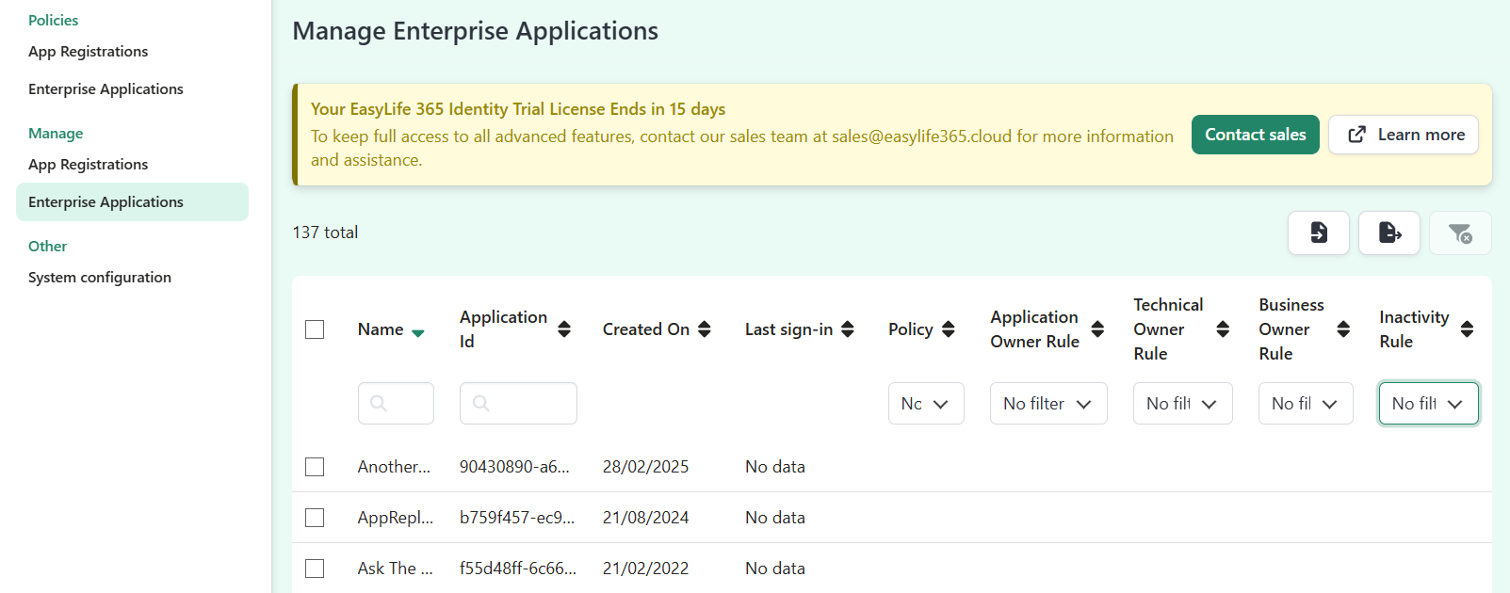1510x593 pixels.
Task: Click application id f55d48ff-6c66...
Action: (x=518, y=569)
